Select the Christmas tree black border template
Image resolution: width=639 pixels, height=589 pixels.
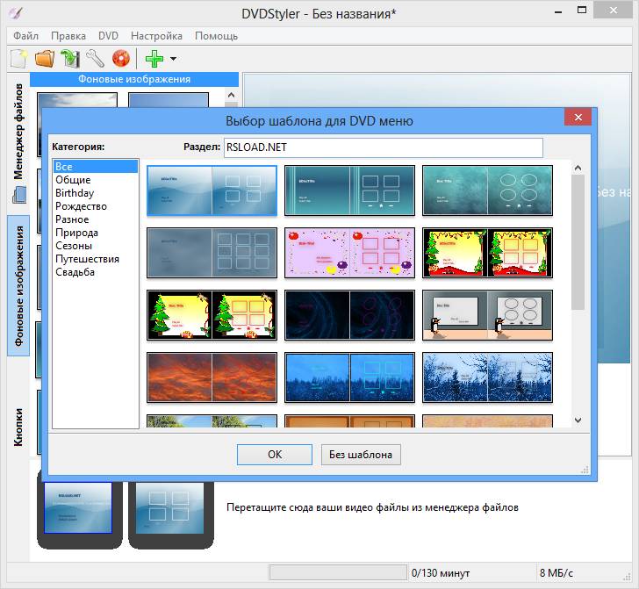point(487,253)
